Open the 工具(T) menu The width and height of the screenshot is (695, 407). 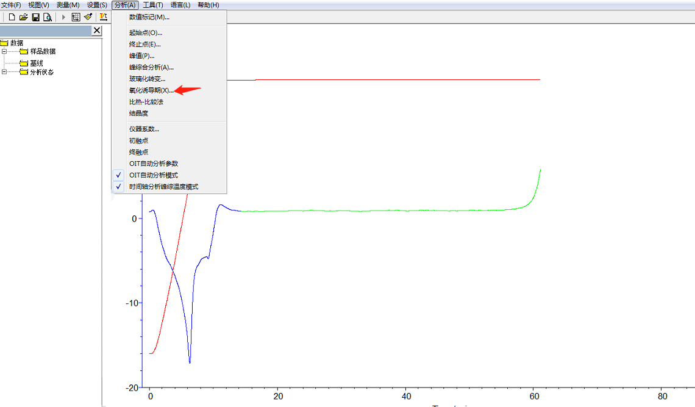(x=153, y=5)
